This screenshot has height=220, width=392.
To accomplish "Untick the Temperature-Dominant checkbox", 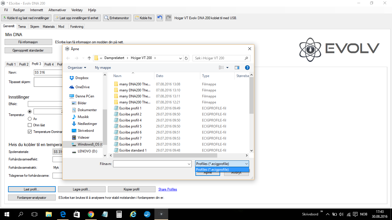I will 30,132.
